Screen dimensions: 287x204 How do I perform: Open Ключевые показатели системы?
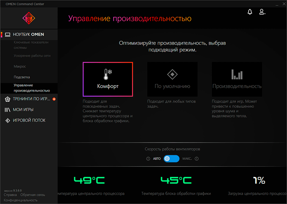31,45
